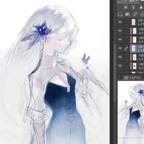Image resolution: width=144 pixels, height=144 pixels.
Task: Toggle the lock layer padlock icon
Action: click(x=141, y=7)
